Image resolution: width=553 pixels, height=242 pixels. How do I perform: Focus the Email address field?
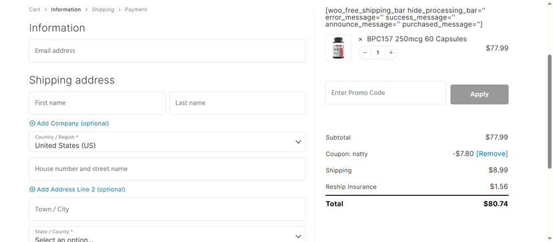coord(167,51)
